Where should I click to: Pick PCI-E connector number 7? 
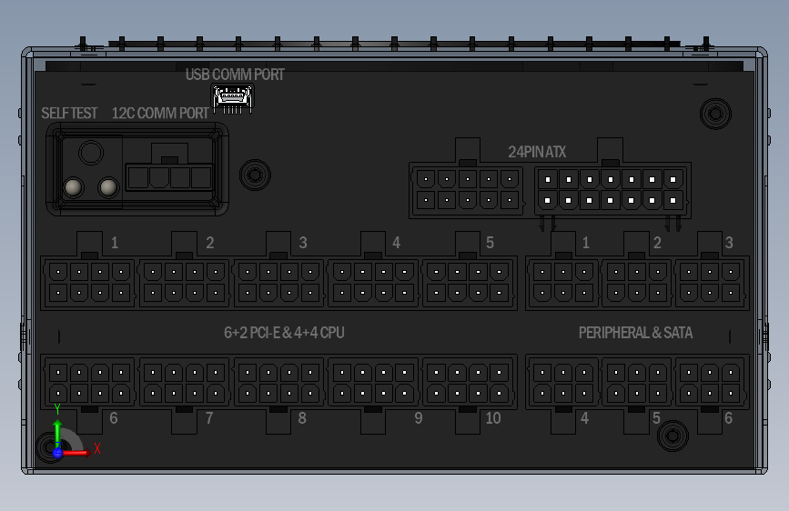click(x=184, y=382)
